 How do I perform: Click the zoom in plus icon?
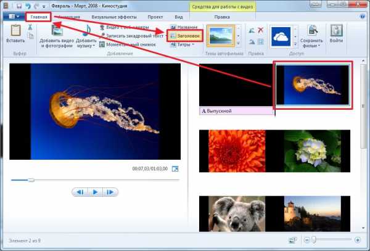(x=358, y=240)
